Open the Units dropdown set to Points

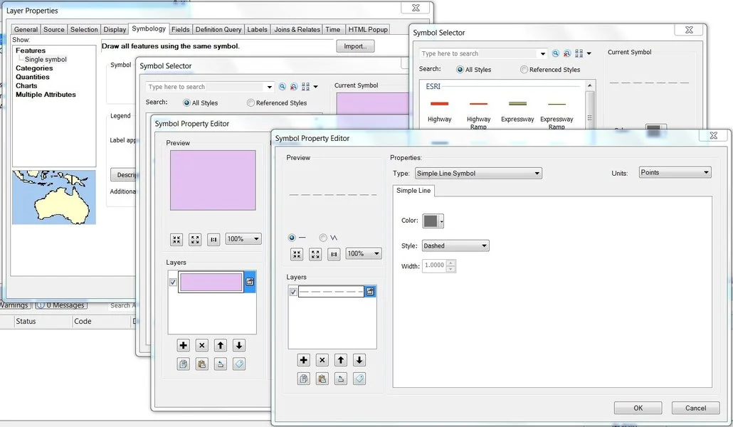coord(675,172)
